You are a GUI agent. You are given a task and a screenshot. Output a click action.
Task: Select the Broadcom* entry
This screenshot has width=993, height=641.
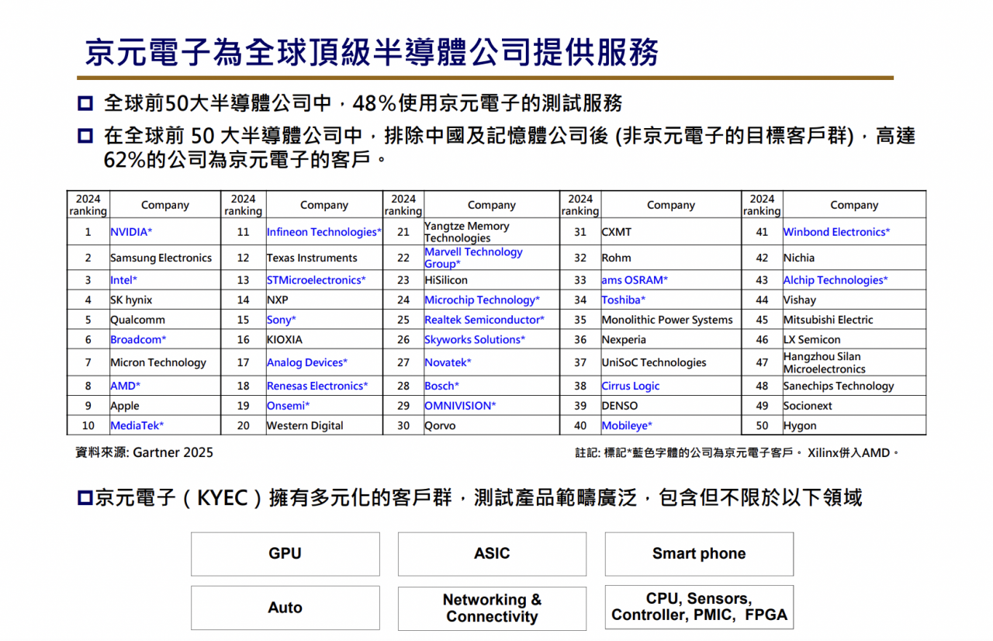tap(164, 340)
